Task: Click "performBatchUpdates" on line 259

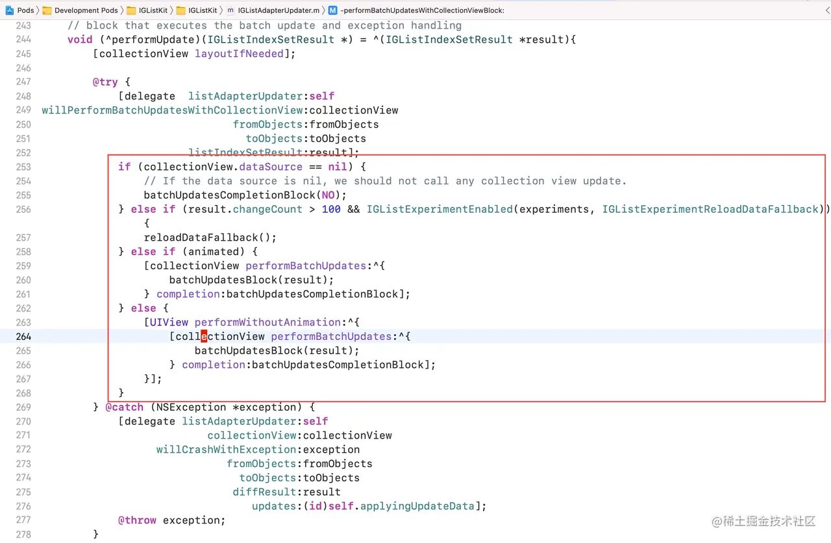Action: click(306, 266)
